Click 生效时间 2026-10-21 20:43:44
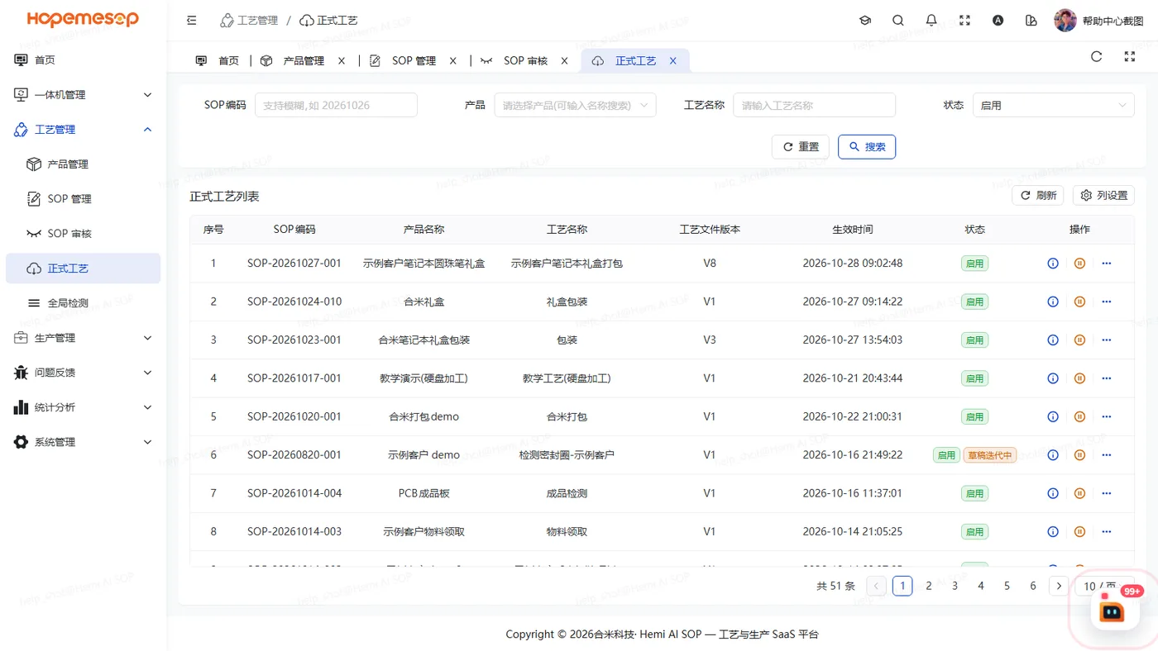The image size is (1158, 651). pyautogui.click(x=852, y=378)
